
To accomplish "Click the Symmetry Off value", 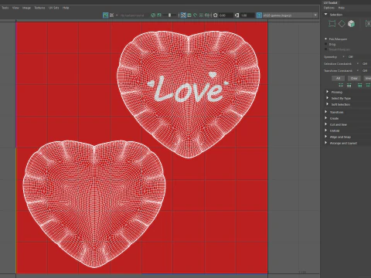I will 351,56.
